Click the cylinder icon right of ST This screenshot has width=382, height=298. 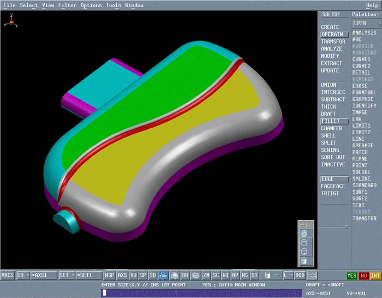(x=267, y=276)
